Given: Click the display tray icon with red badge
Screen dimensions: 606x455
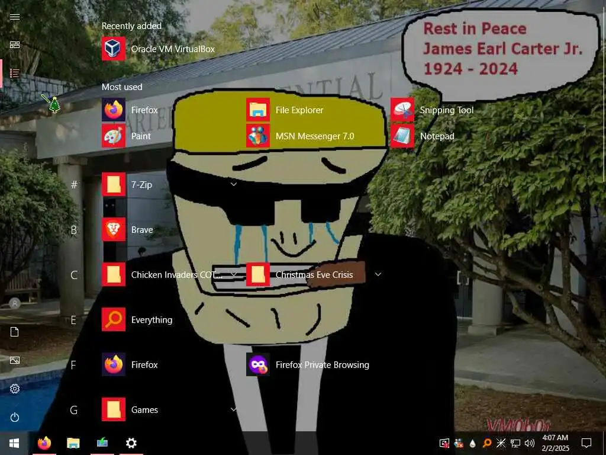Looking at the screenshot, I should [x=444, y=443].
